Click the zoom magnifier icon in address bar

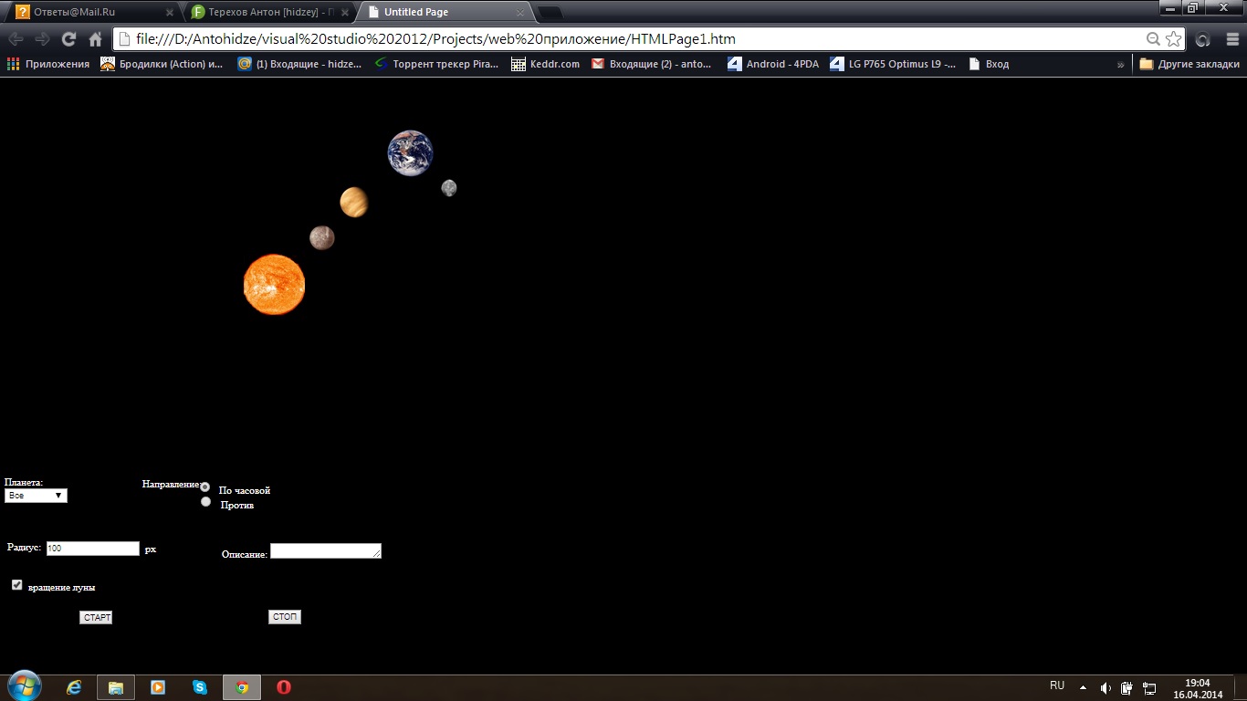1154,39
